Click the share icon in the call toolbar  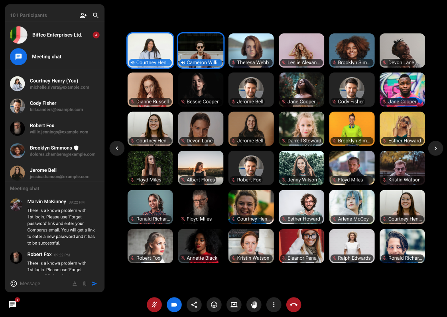(x=194, y=305)
